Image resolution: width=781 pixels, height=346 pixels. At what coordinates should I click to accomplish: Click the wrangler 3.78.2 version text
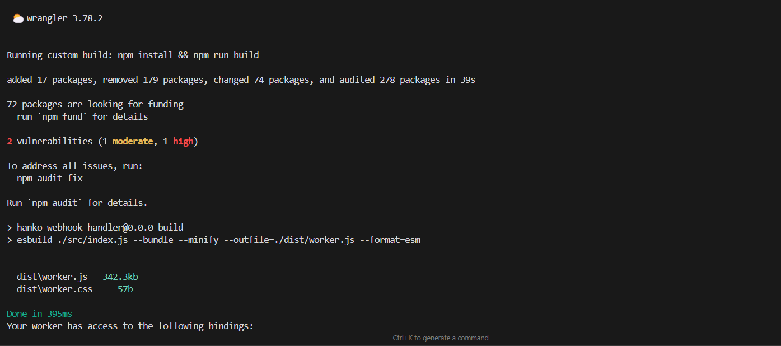pos(65,18)
